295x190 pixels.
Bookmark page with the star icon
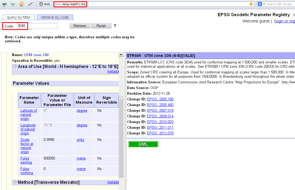(251, 4)
